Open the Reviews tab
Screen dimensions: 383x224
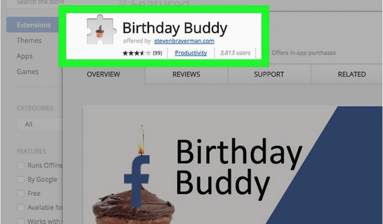[x=186, y=74]
